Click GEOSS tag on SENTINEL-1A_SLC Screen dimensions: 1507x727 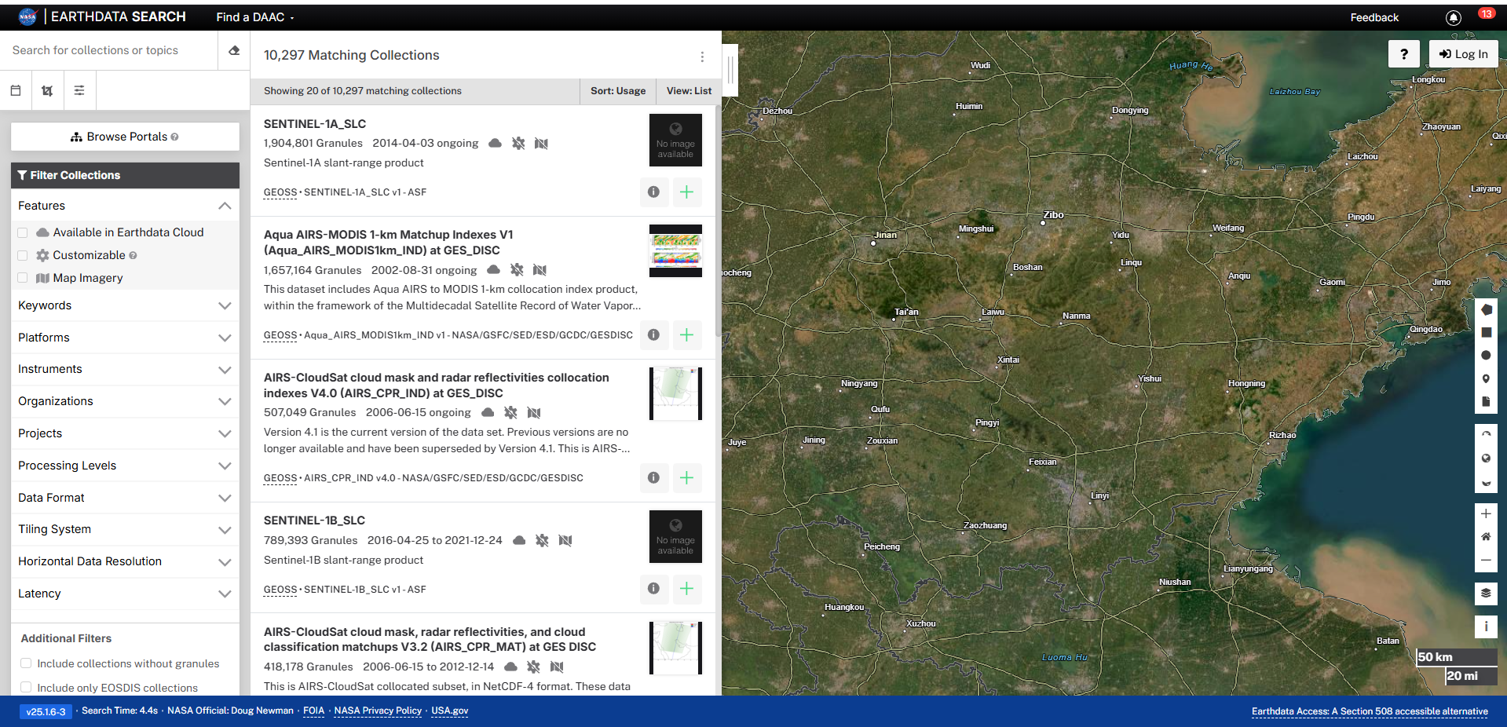[280, 192]
